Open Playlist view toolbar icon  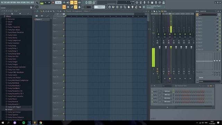coord(110,7)
